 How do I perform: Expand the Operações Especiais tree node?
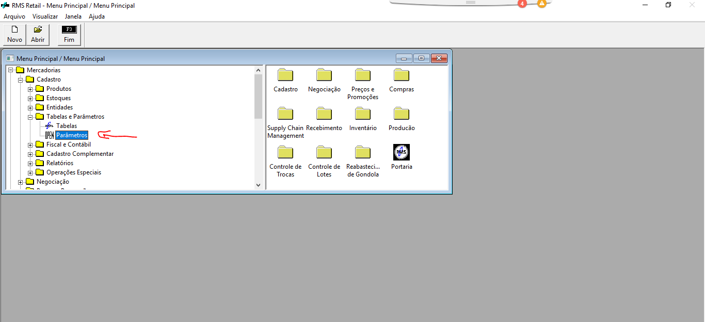click(30, 172)
